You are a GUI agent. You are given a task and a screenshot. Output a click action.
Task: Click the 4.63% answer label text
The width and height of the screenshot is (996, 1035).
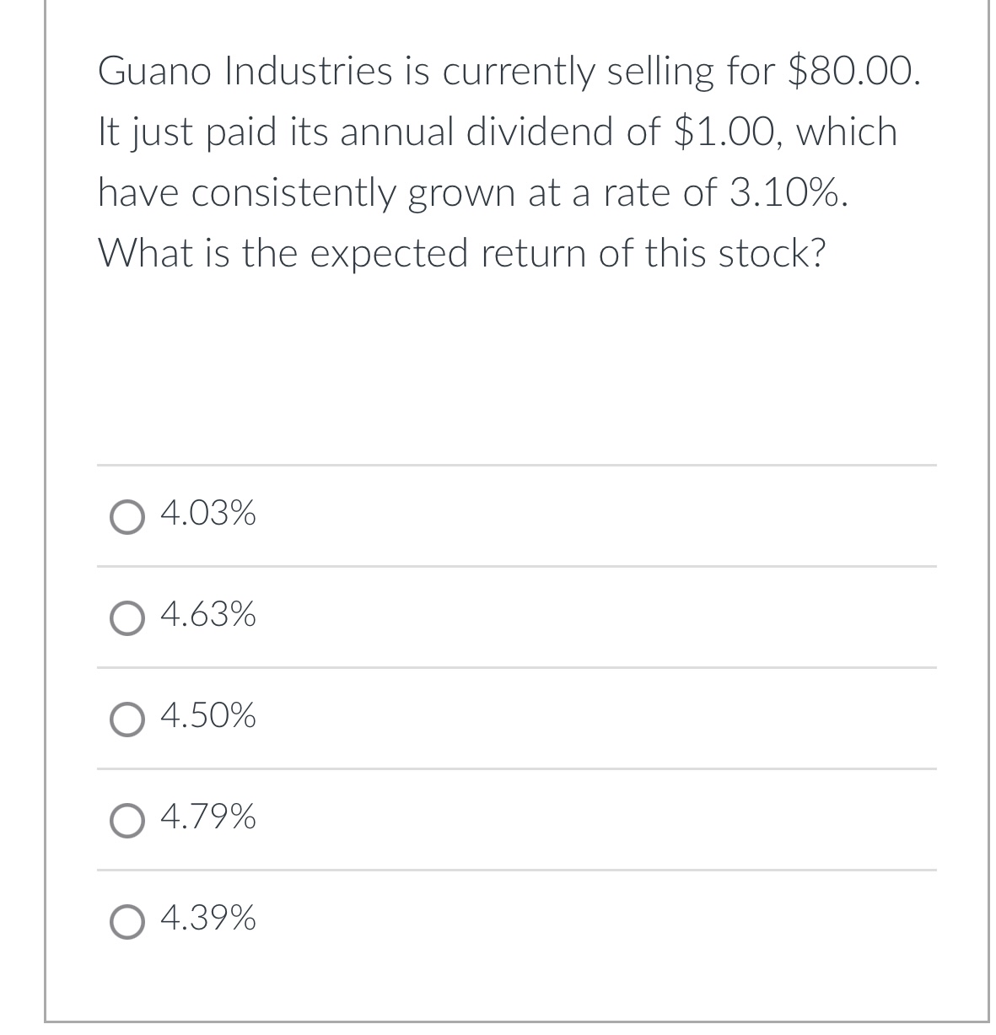click(207, 616)
